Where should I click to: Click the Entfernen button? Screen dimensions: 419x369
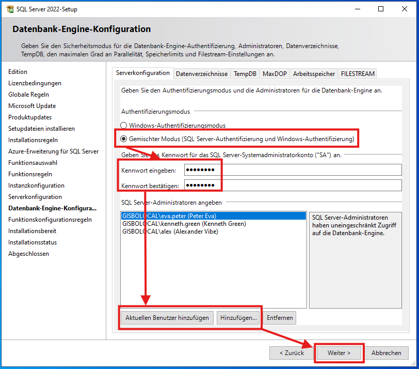pyautogui.click(x=280, y=317)
